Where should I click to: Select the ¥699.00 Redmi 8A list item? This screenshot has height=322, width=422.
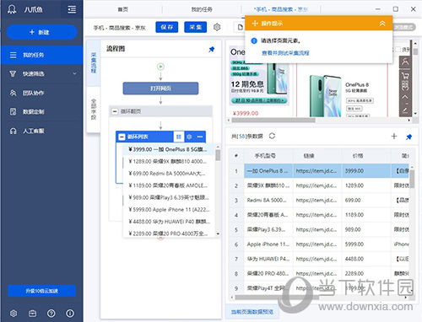[169, 174]
